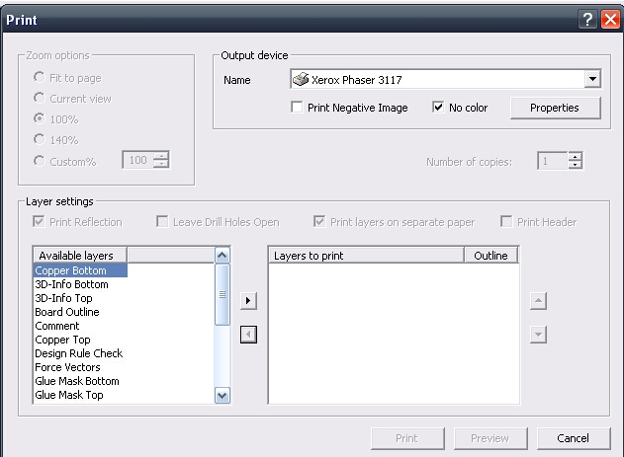Select Custom% zoom radio button
Image resolution: width=624 pixels, height=457 pixels.
coord(39,161)
